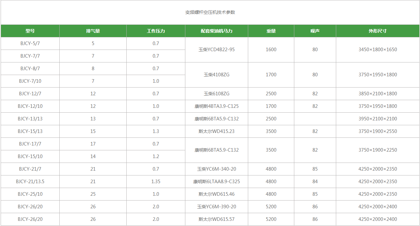This screenshot has height=226, width=420.
Task: Select engine cell 玉柴6108ZG
Action: coord(217,94)
